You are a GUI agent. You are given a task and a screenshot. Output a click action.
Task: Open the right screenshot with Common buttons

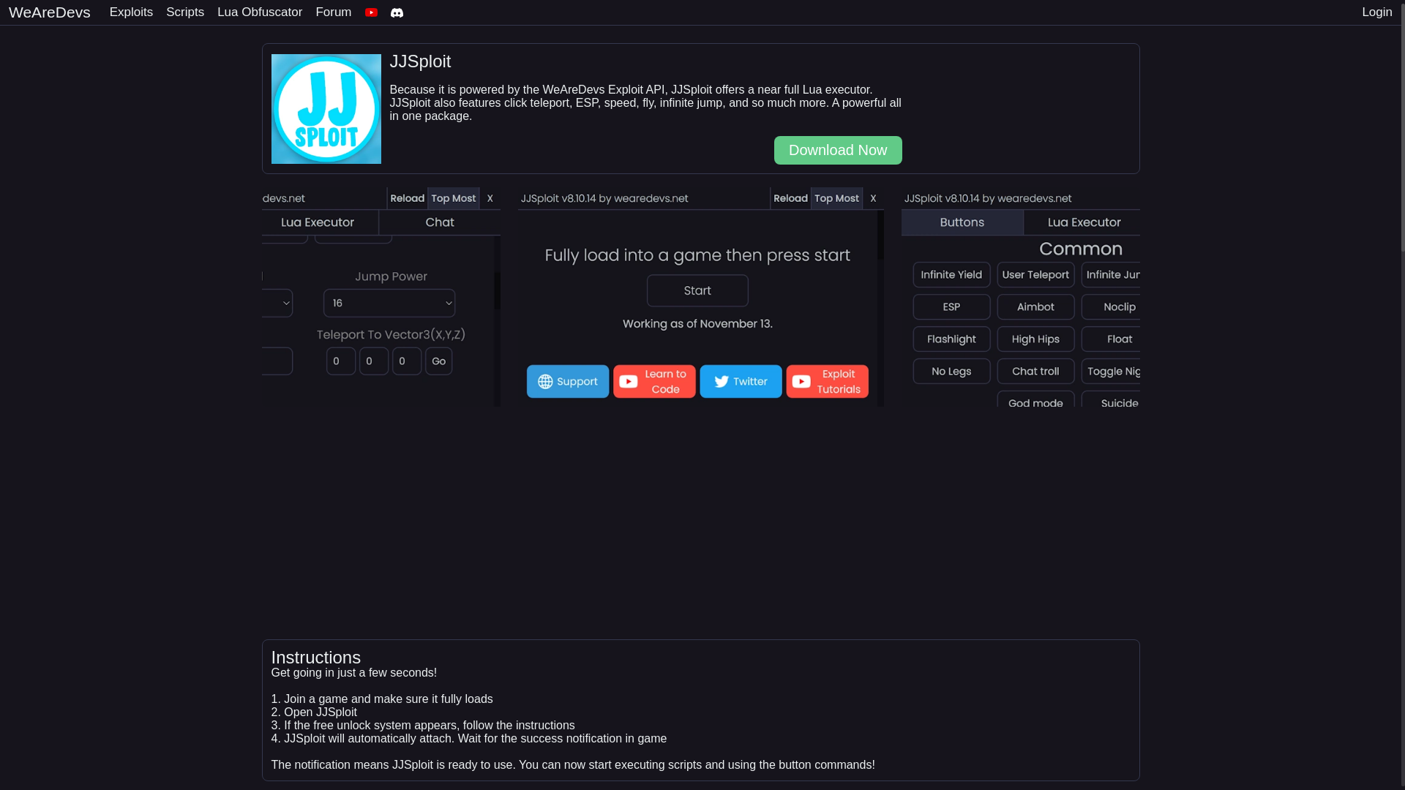[1021, 297]
